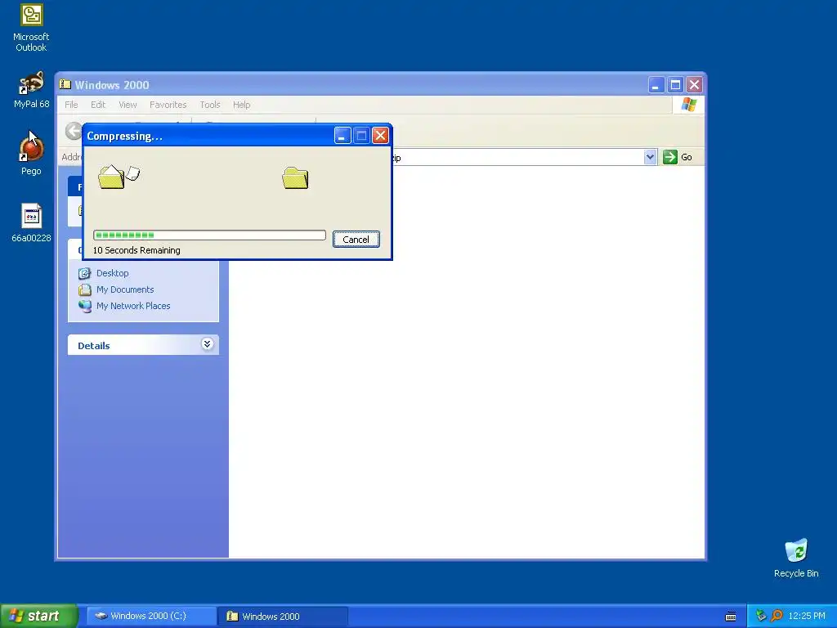Viewport: 837px width, 628px height.
Task: Click the Windows 2000 zip taskbar button
Action: [x=283, y=616]
